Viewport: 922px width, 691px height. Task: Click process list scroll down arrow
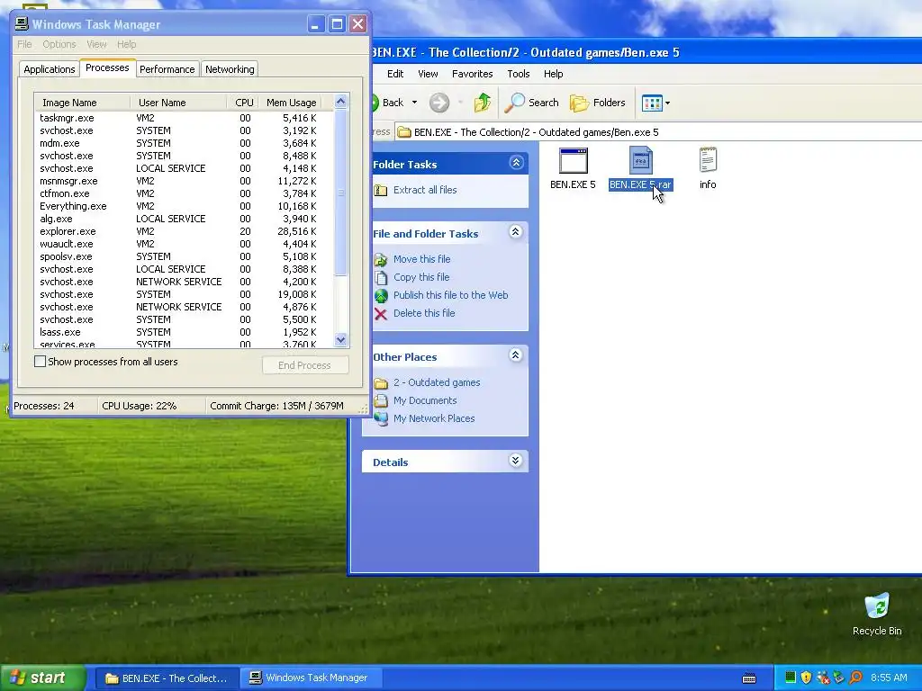click(x=341, y=339)
